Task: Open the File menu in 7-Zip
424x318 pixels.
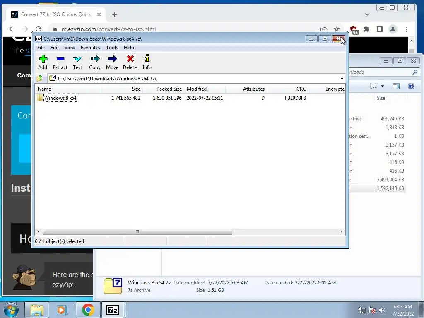Action: point(41,48)
